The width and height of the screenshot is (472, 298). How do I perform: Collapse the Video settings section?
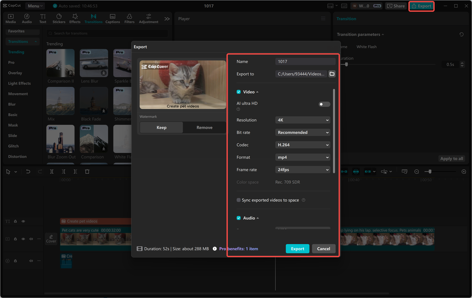click(257, 92)
